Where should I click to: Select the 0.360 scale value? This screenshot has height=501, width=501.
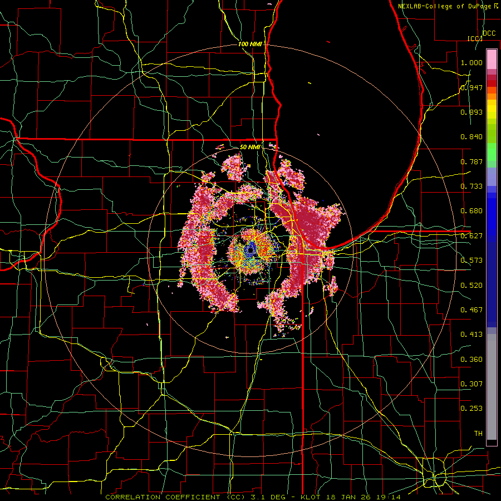pos(471,360)
